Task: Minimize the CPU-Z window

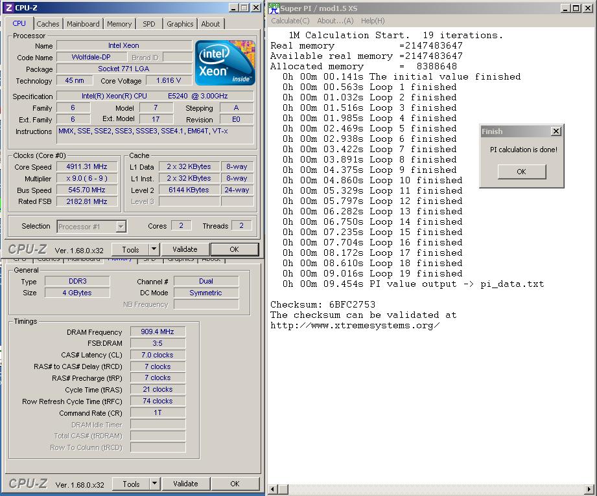Action: (234, 8)
